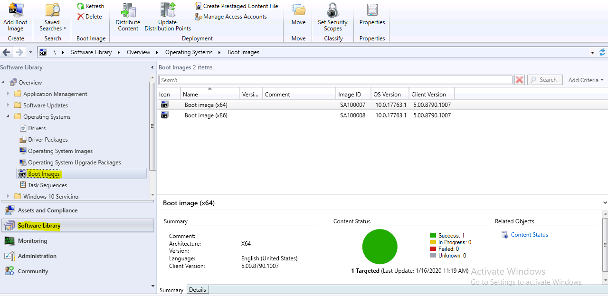
Task: Refresh the boot images list
Action: (x=90, y=6)
